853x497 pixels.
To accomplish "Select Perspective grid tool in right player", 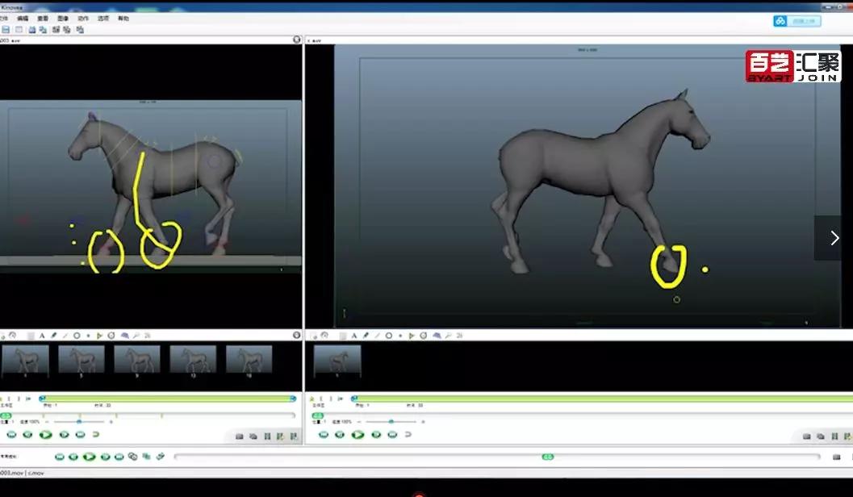I will pos(437,336).
